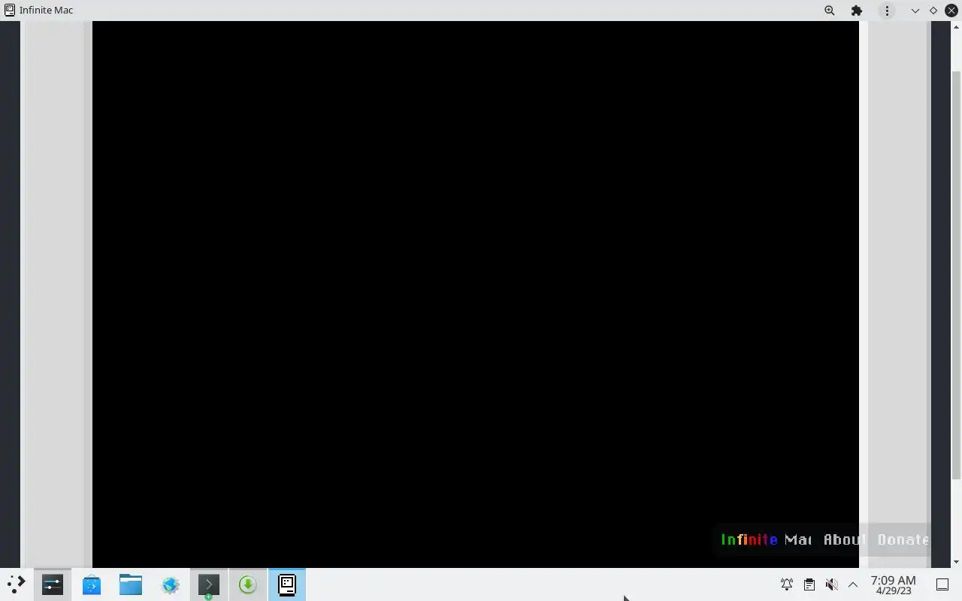Open the clock showing 7:09 AM
Viewport: 962px width, 601px height.
(x=893, y=584)
